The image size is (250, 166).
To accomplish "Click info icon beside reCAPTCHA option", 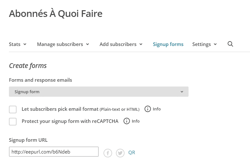I will [x=127, y=121].
